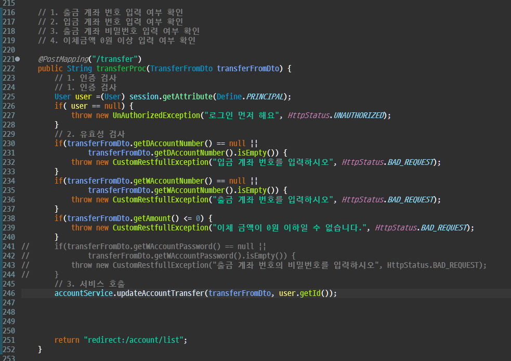Click line number 251 in gutter
This screenshot has height=361, width=511.
(x=9, y=340)
